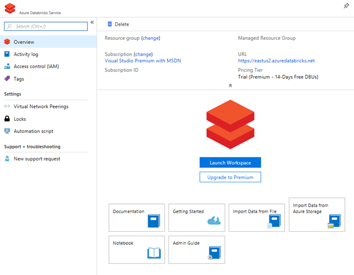
Task: Click change link beside Resource group
Action: pyautogui.click(x=150, y=38)
